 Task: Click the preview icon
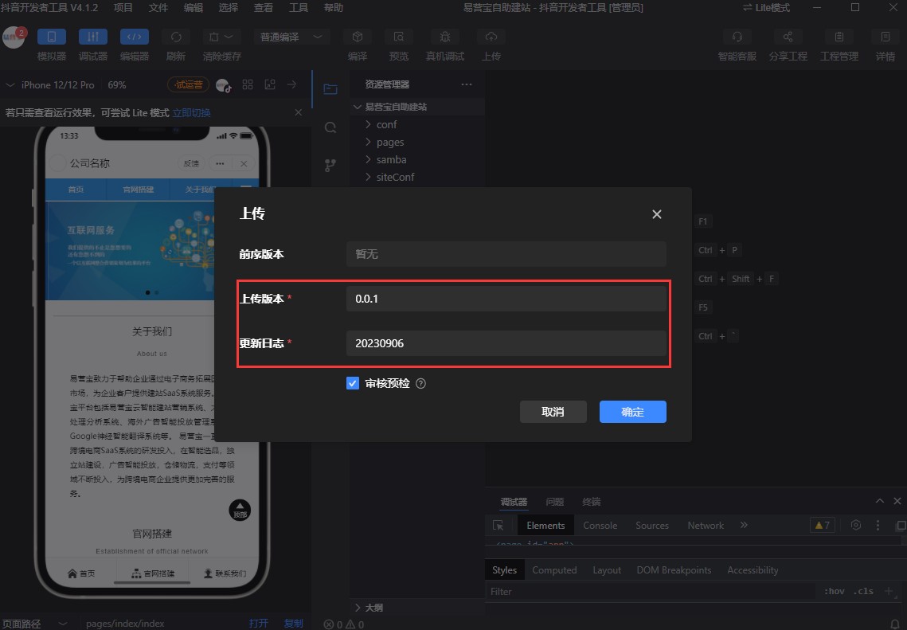coord(398,37)
